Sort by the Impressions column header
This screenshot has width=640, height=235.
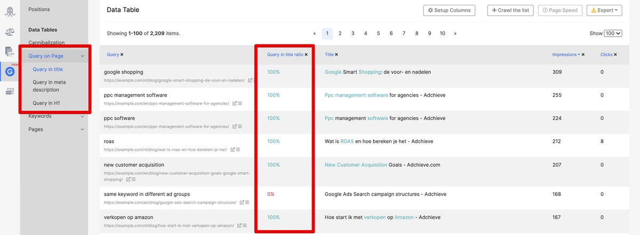click(x=564, y=54)
